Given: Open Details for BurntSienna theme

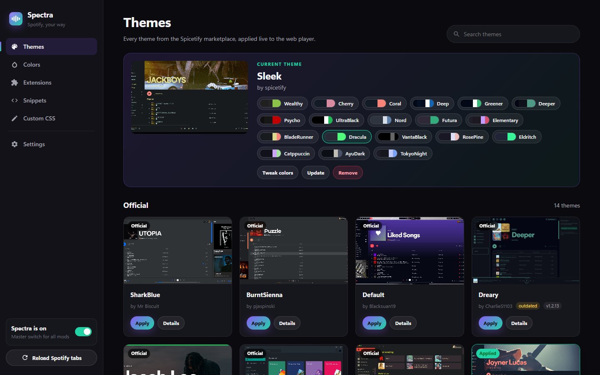Looking at the screenshot, I should (x=287, y=323).
